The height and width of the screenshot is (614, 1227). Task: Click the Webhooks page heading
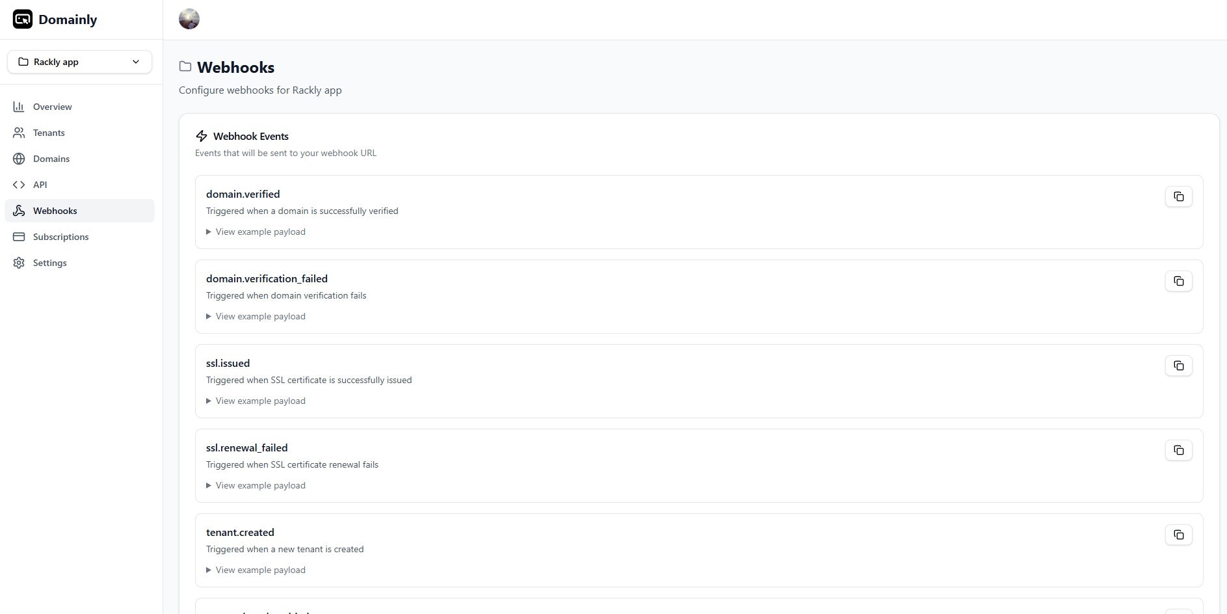[235, 67]
